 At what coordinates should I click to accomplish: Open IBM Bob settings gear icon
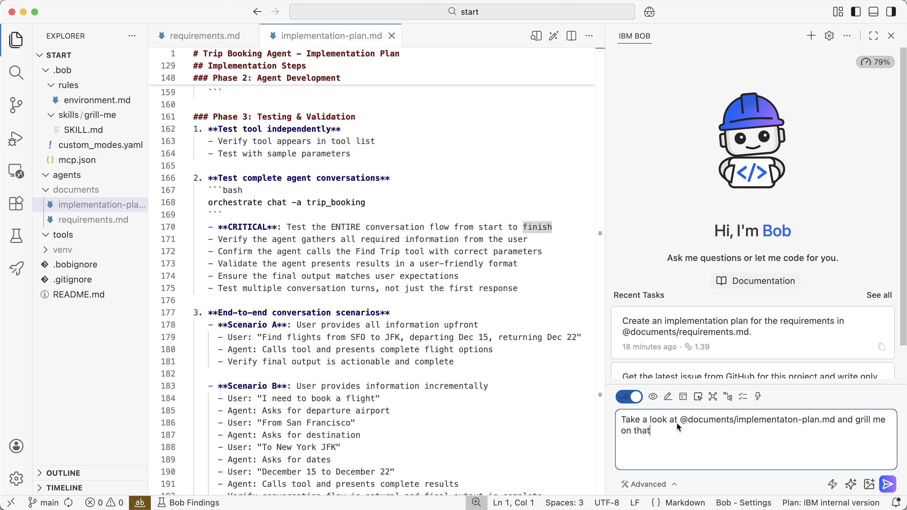[829, 36]
